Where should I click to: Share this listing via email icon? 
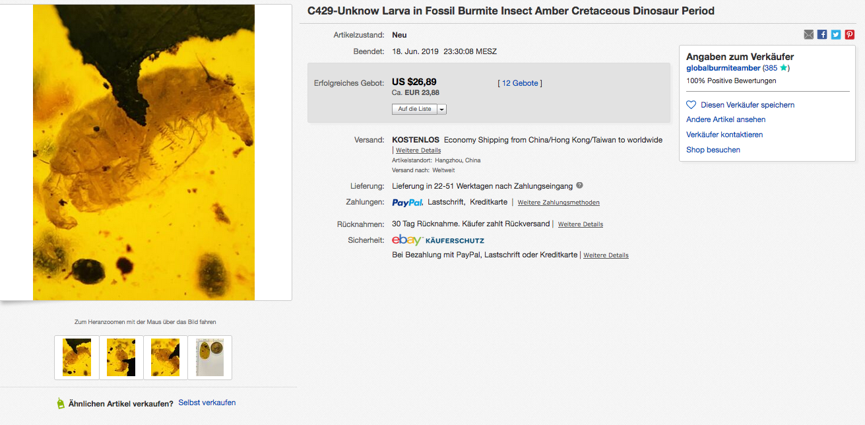(808, 34)
